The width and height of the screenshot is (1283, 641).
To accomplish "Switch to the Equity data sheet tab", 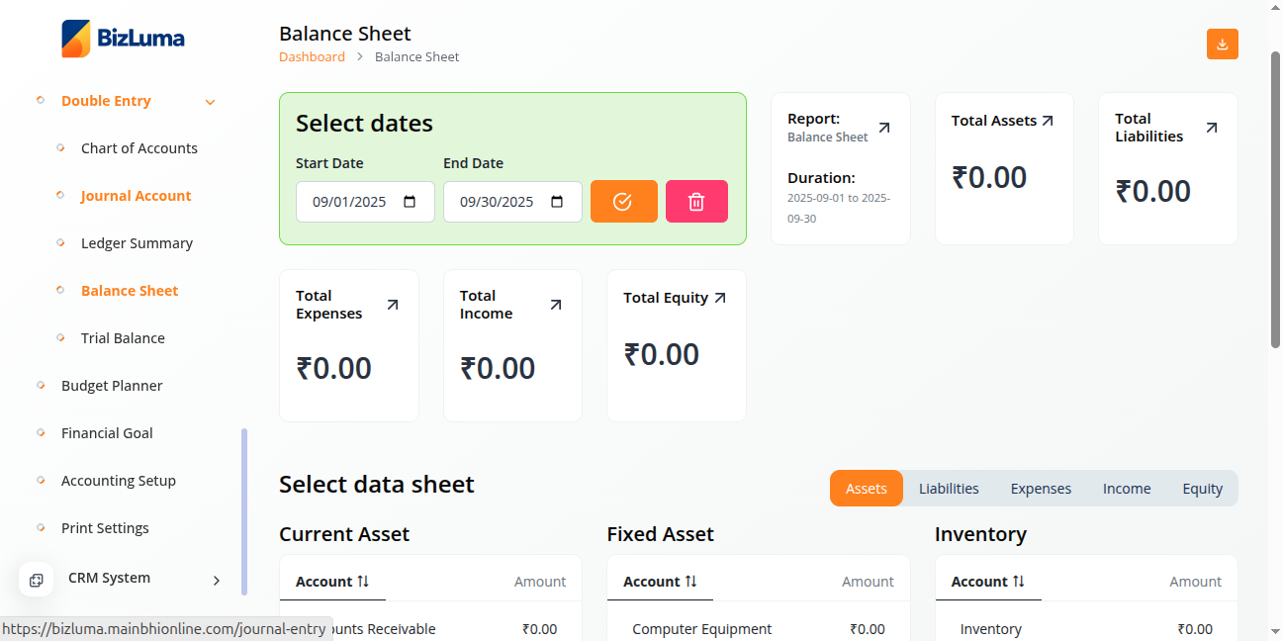I will click(x=1202, y=489).
